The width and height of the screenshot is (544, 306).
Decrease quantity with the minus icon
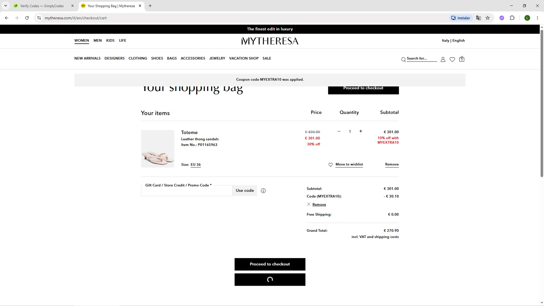(x=339, y=131)
